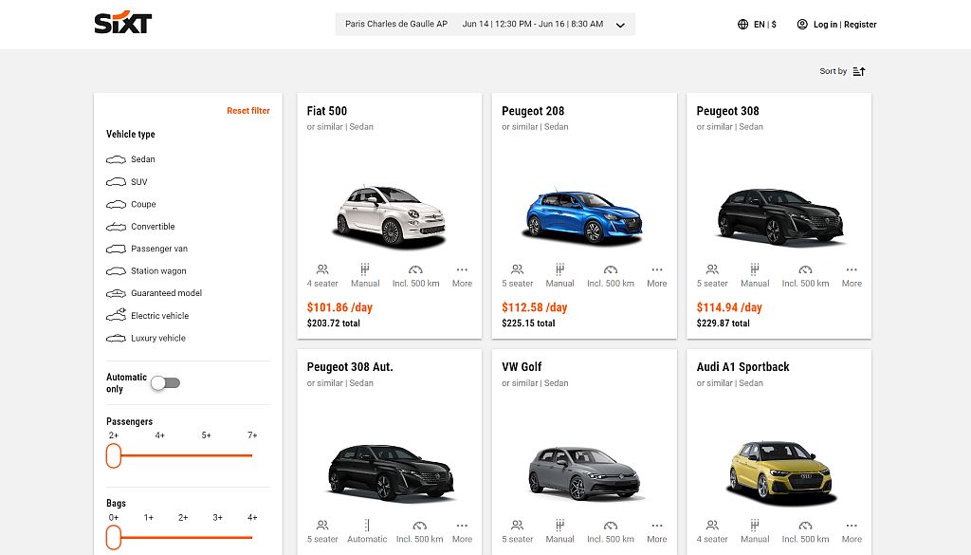Enable the Automatic only toggle

click(165, 382)
